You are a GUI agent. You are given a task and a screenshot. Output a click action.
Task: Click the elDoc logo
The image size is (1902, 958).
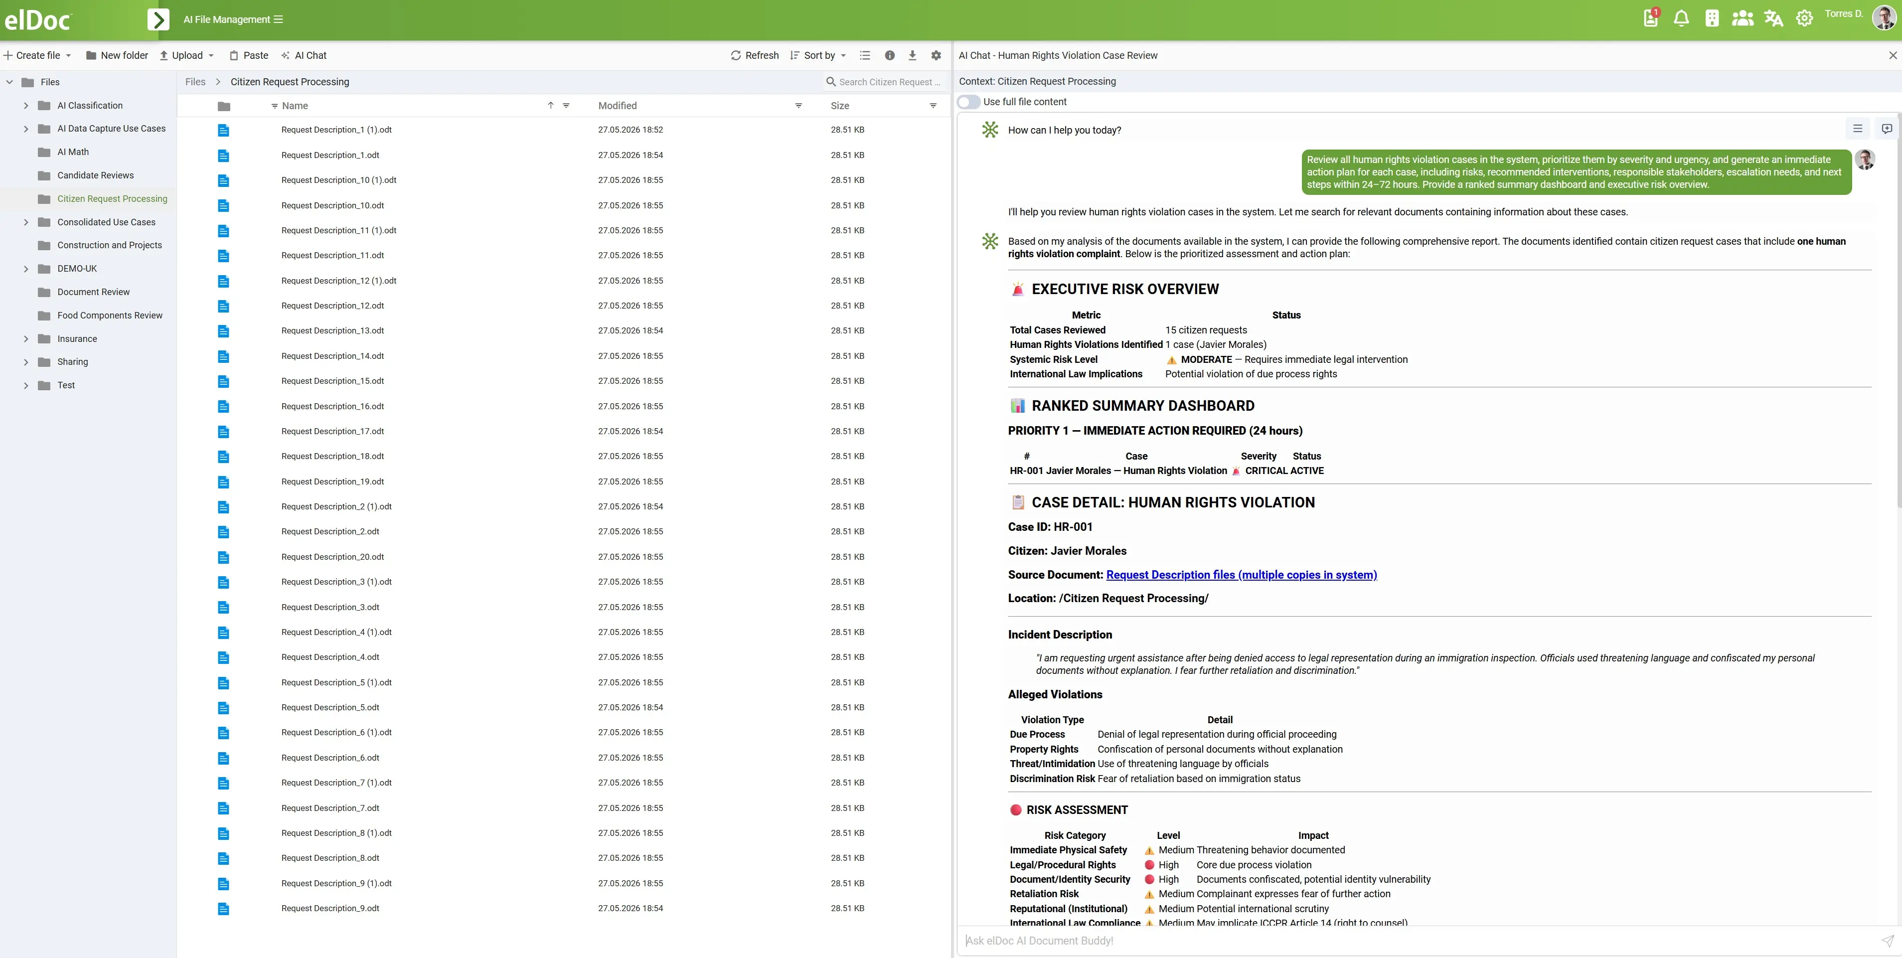click(38, 20)
